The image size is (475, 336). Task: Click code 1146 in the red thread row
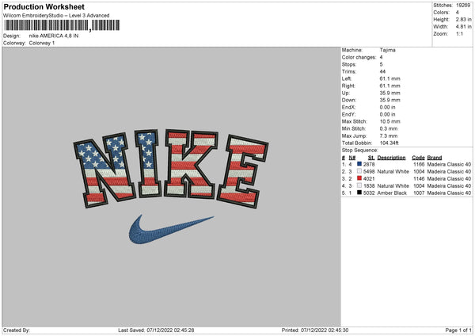tap(419, 179)
